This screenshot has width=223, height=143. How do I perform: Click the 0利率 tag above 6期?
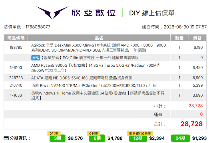(93, 133)
